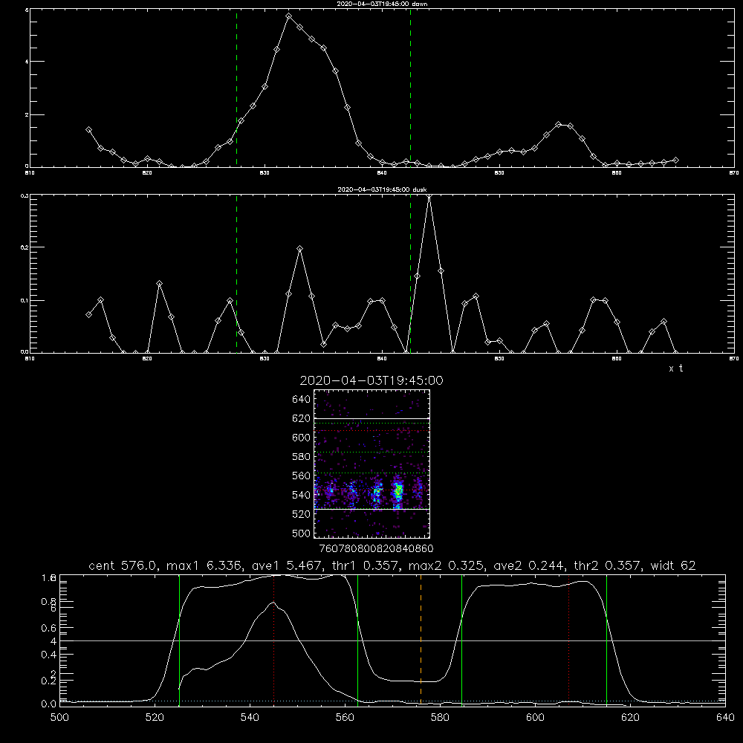The width and height of the screenshot is (743, 743).
Task: Select 'cent 576.0' in the bottom plot header
Action: [x=123, y=565]
